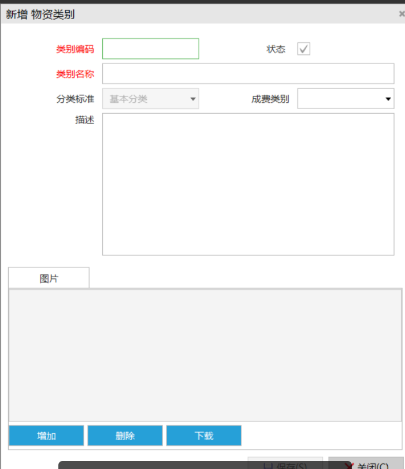Screen dimensions: 405x469
Task: Close the dialog with title bar X
Action: 402,14
